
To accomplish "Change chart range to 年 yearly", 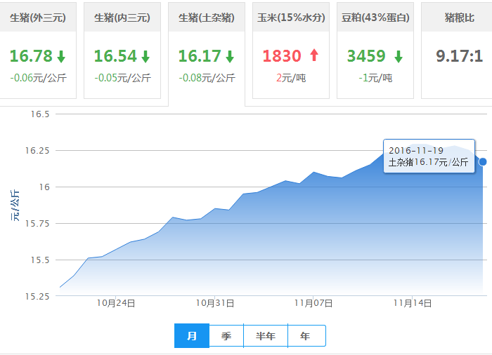I will click(x=305, y=336).
